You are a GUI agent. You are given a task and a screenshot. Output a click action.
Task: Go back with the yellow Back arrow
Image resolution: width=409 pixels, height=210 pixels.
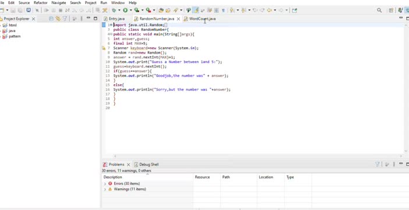[x=269, y=10]
